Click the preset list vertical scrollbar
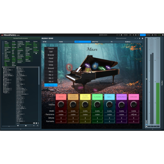 pyautogui.click(x=39, y=75)
